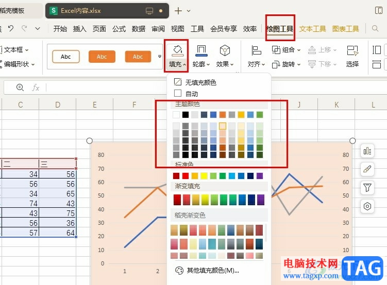387x285 pixels.
Task: Open the Group (组合) dropdown
Action: point(283,50)
